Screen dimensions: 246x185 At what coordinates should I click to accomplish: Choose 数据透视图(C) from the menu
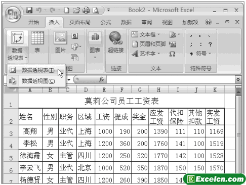pos(36,81)
